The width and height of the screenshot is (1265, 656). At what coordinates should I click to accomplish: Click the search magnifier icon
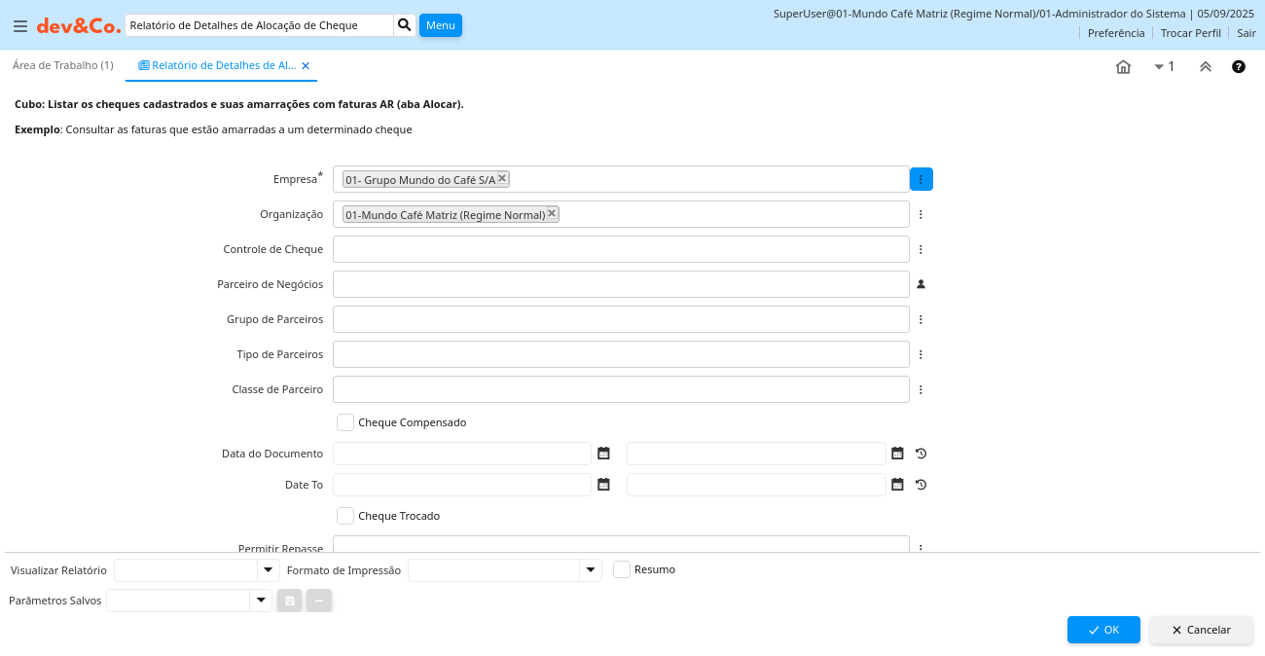pos(405,25)
